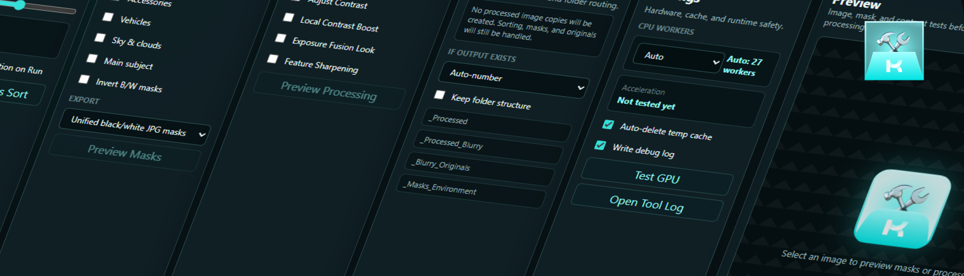Image resolution: width=964 pixels, height=276 pixels.
Task: Turn on Feature Sharpening
Action: click(273, 59)
